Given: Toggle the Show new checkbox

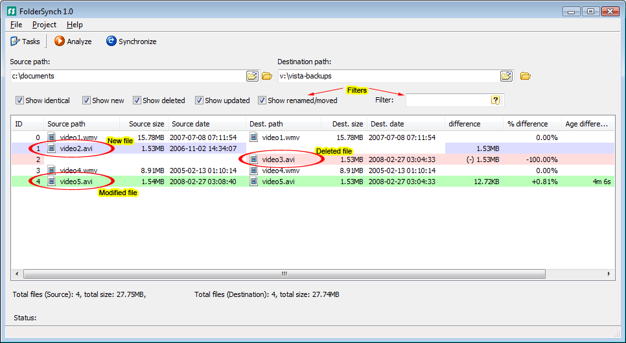Looking at the screenshot, I should click(86, 101).
